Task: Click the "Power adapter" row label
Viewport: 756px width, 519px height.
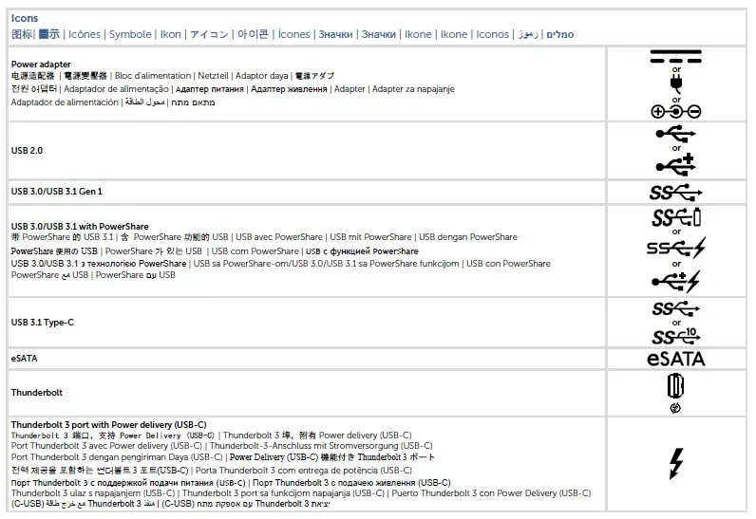Action: 41,64
